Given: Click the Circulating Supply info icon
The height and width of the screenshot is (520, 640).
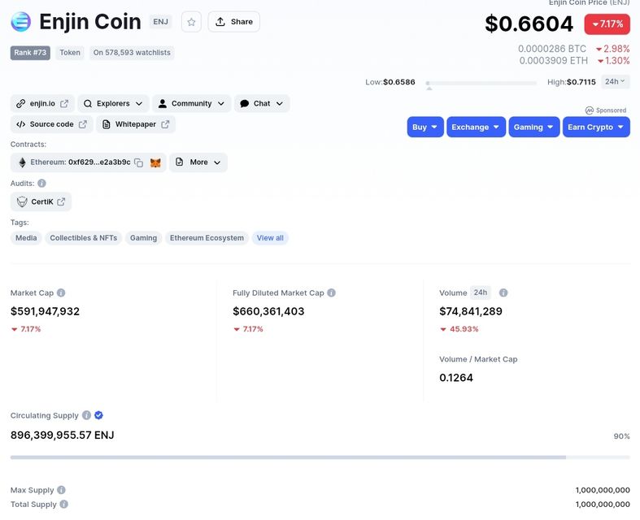Looking at the screenshot, I should click(86, 416).
